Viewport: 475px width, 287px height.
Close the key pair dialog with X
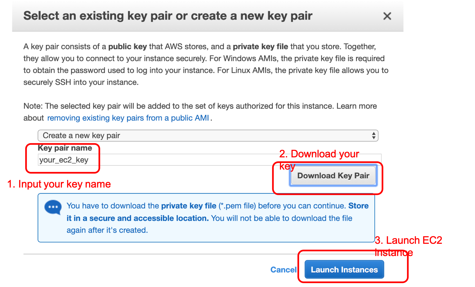[x=387, y=16]
